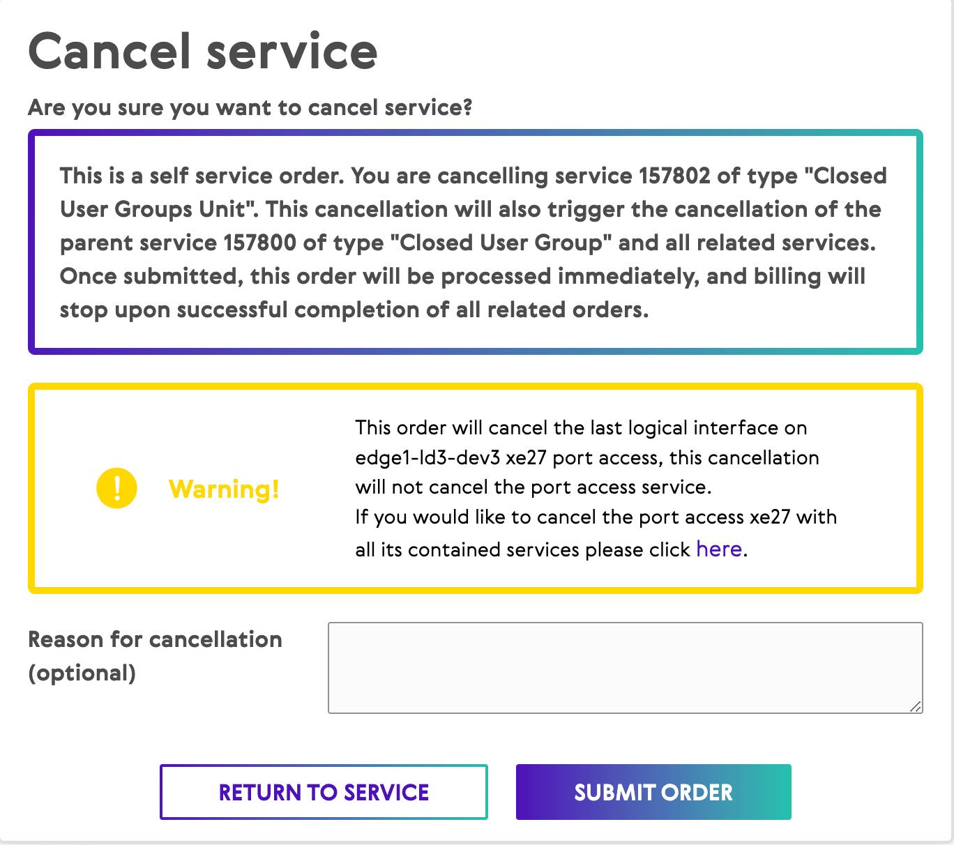Click the "(optional)" label text
Image resolution: width=954 pixels, height=845 pixels.
pos(82,673)
